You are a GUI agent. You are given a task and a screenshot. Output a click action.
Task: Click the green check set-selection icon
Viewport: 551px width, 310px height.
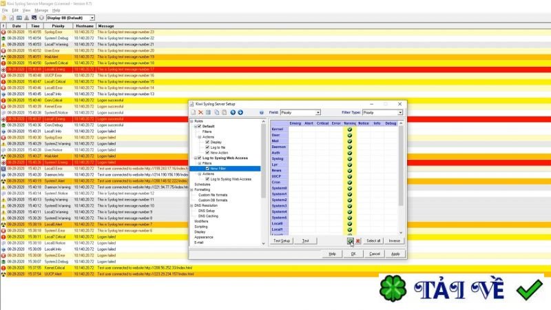(x=350, y=240)
